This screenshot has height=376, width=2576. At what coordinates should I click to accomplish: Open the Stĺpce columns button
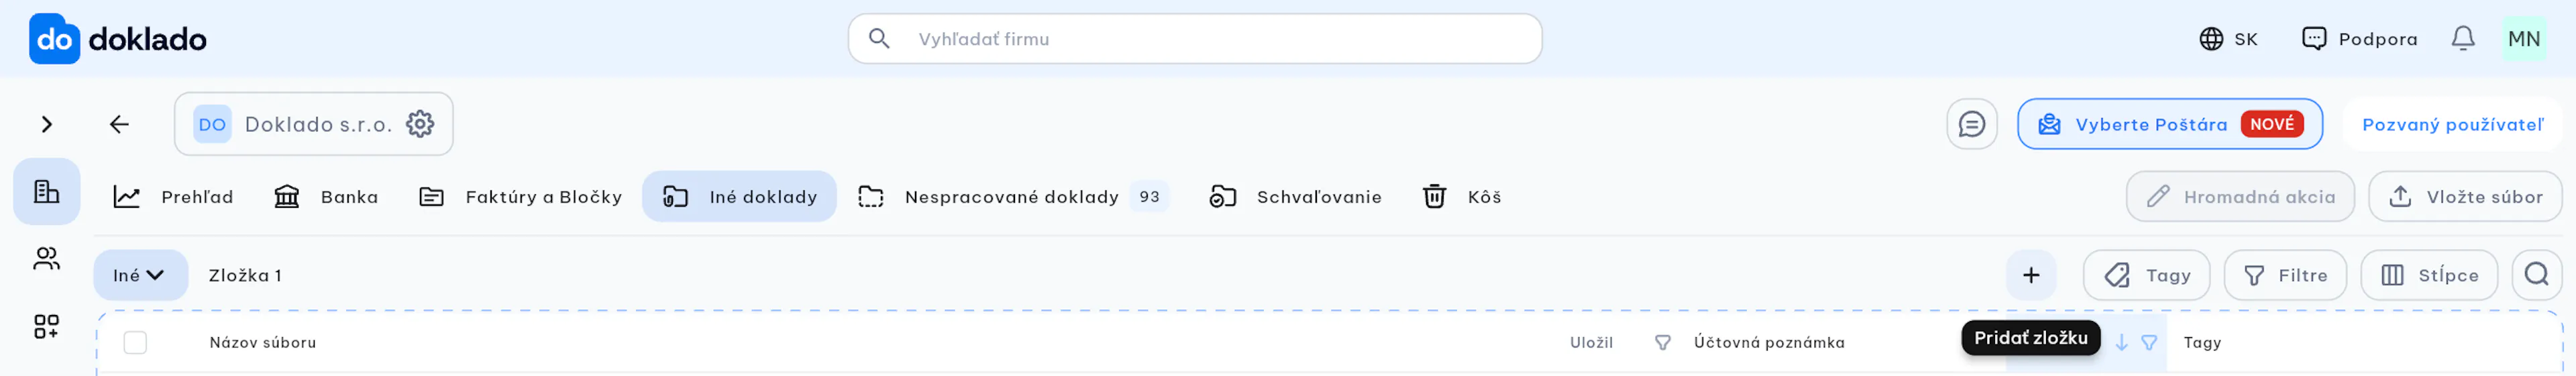(2428, 275)
